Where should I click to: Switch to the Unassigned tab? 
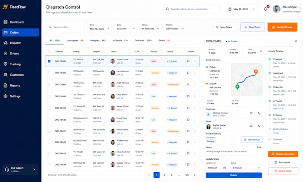[75, 40]
